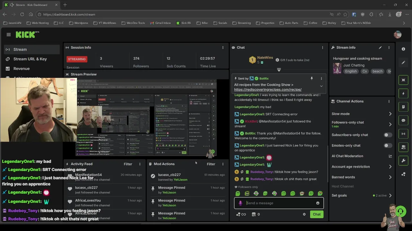Click the pencil icon in the right rail
This screenshot has width=412, height=231.
click(403, 63)
